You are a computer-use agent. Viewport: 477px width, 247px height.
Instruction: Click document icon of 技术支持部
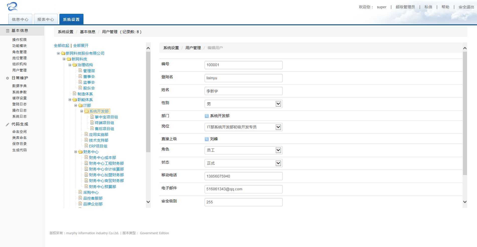tap(86, 140)
